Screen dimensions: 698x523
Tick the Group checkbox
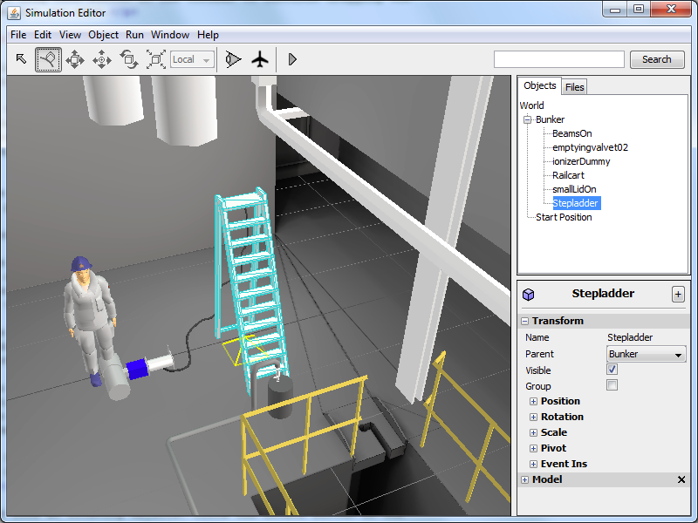612,385
